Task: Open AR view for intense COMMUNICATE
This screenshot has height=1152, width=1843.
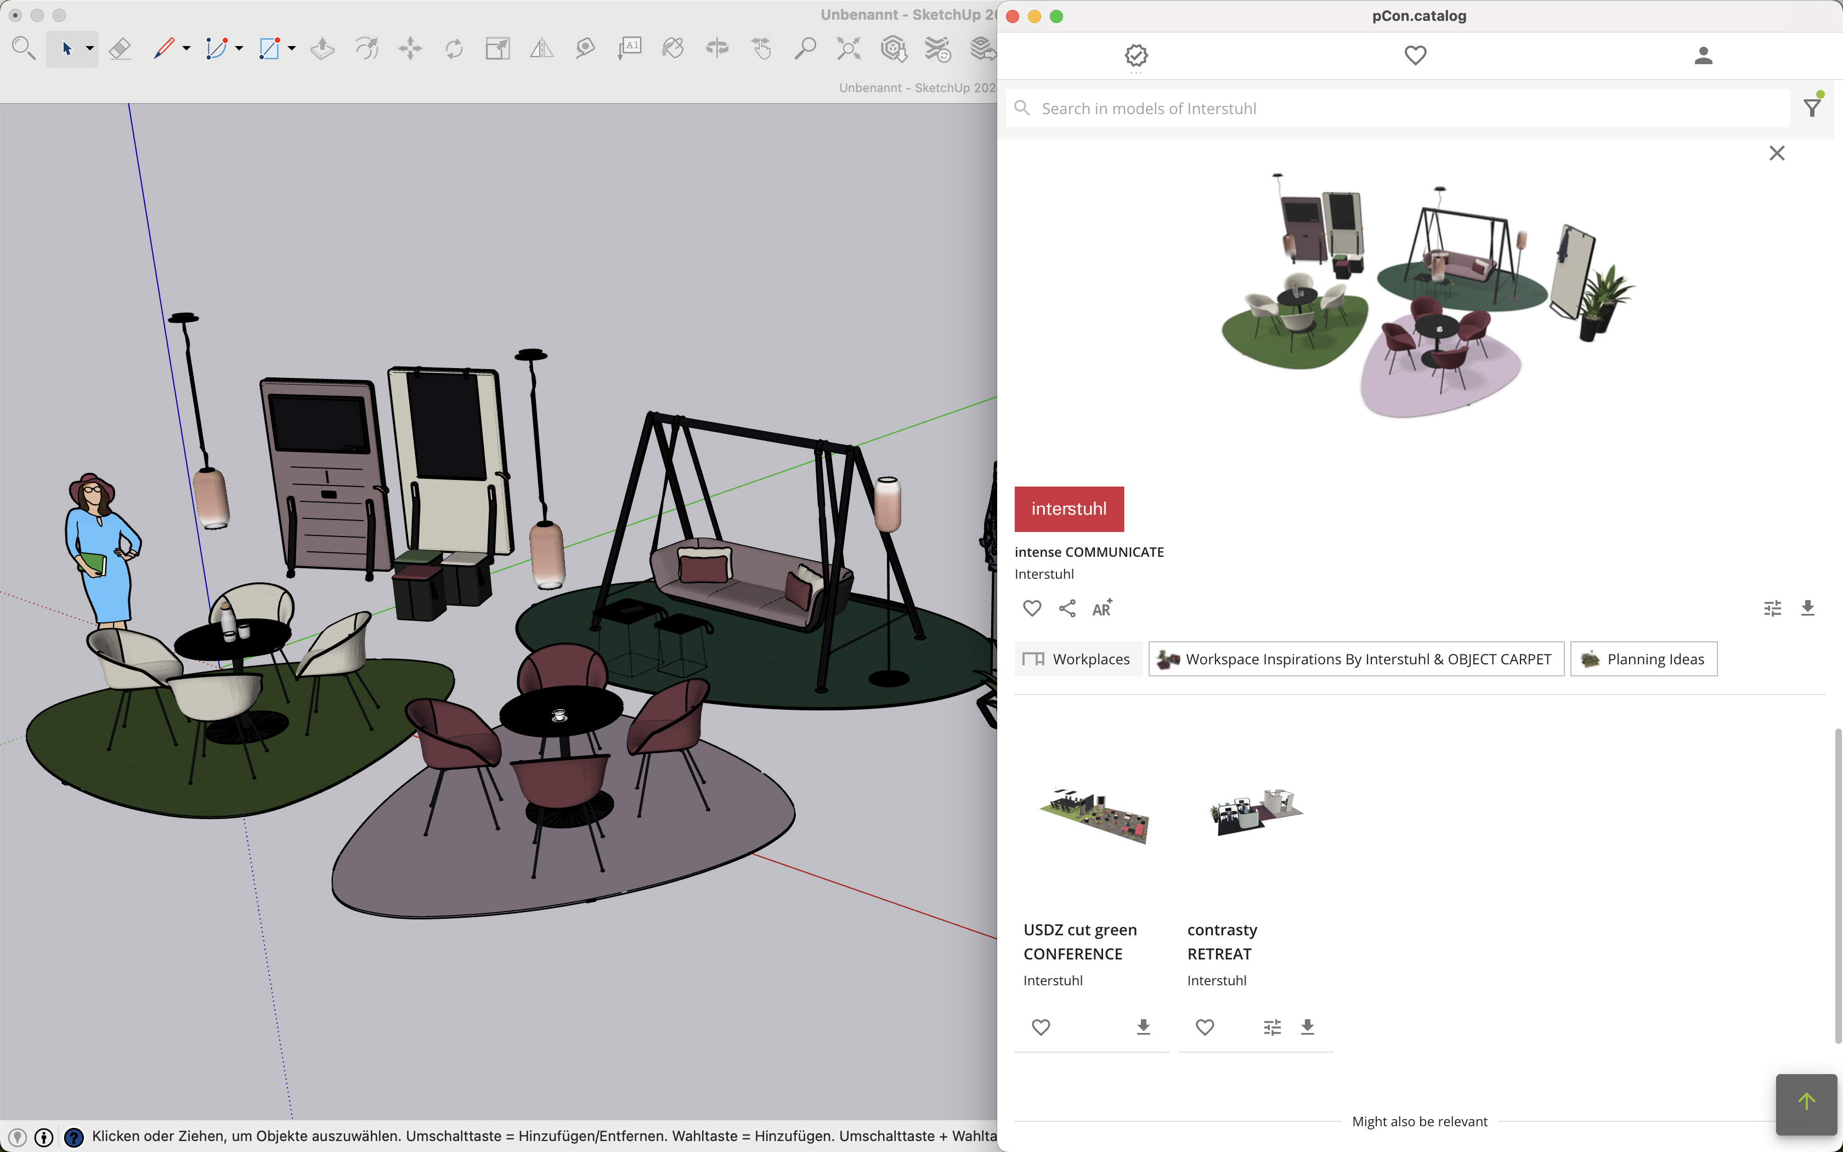Action: [x=1101, y=609]
